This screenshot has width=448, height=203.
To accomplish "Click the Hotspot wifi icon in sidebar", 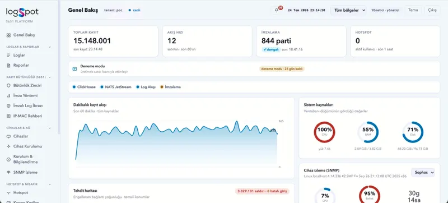I will pos(8,193).
